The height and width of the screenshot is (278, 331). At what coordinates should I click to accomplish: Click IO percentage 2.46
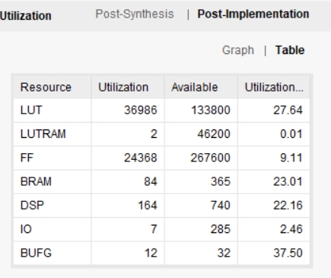click(291, 229)
